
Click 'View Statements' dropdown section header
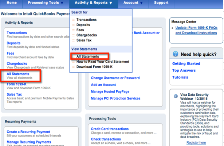coord(84,49)
